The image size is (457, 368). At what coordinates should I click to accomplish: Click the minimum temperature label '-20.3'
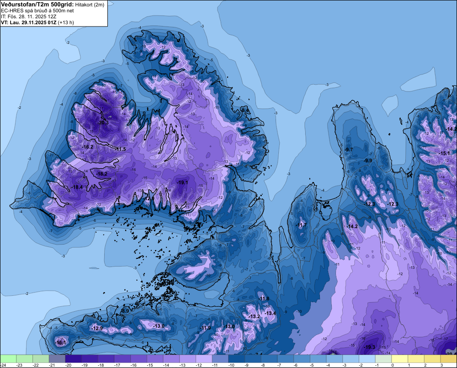[103, 123]
